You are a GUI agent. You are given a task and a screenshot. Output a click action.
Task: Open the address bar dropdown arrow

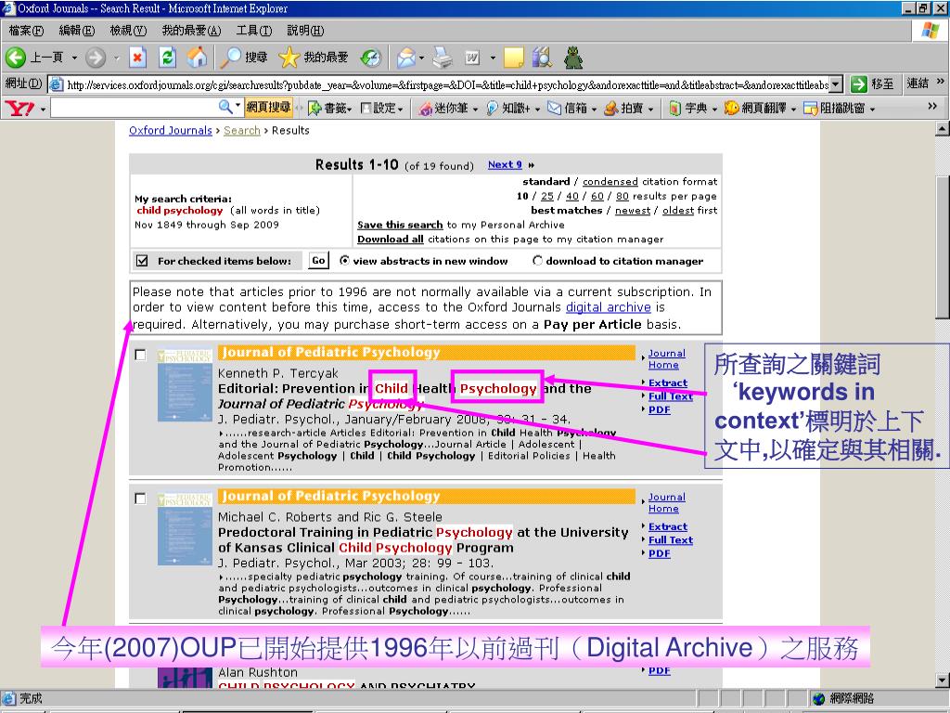(836, 84)
